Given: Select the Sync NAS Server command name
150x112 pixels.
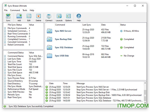Looking at the screenshot, I should point(63,31).
